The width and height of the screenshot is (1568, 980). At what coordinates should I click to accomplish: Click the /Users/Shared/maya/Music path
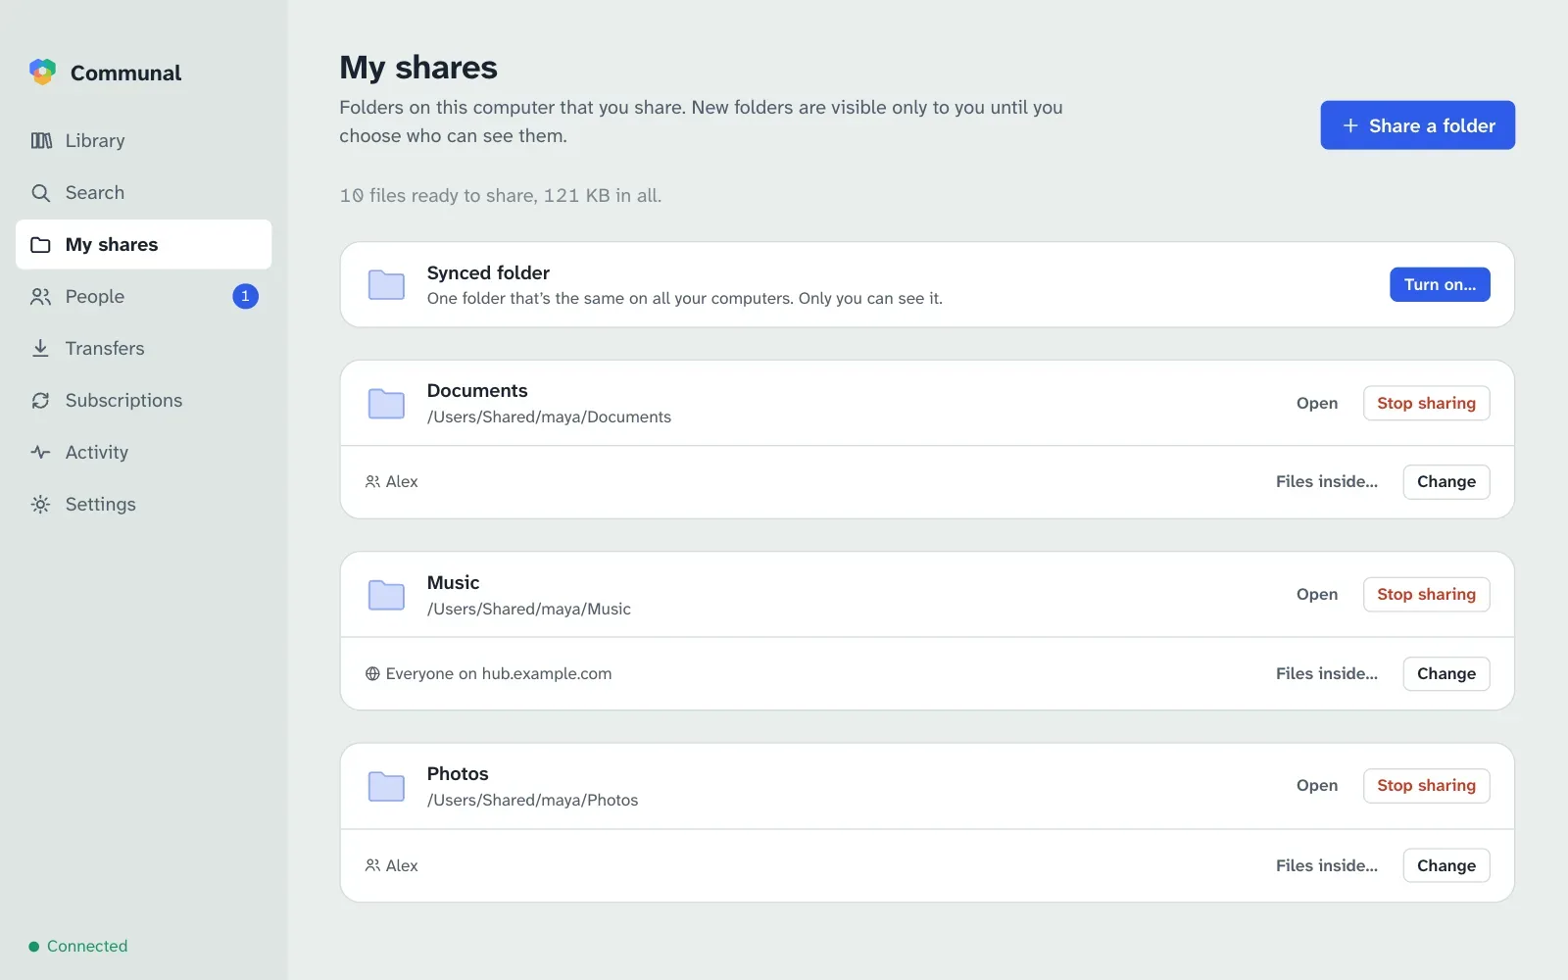(529, 609)
